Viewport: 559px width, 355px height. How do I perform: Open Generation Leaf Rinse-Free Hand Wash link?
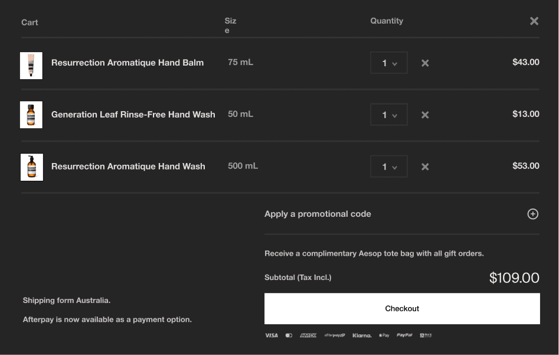click(133, 115)
